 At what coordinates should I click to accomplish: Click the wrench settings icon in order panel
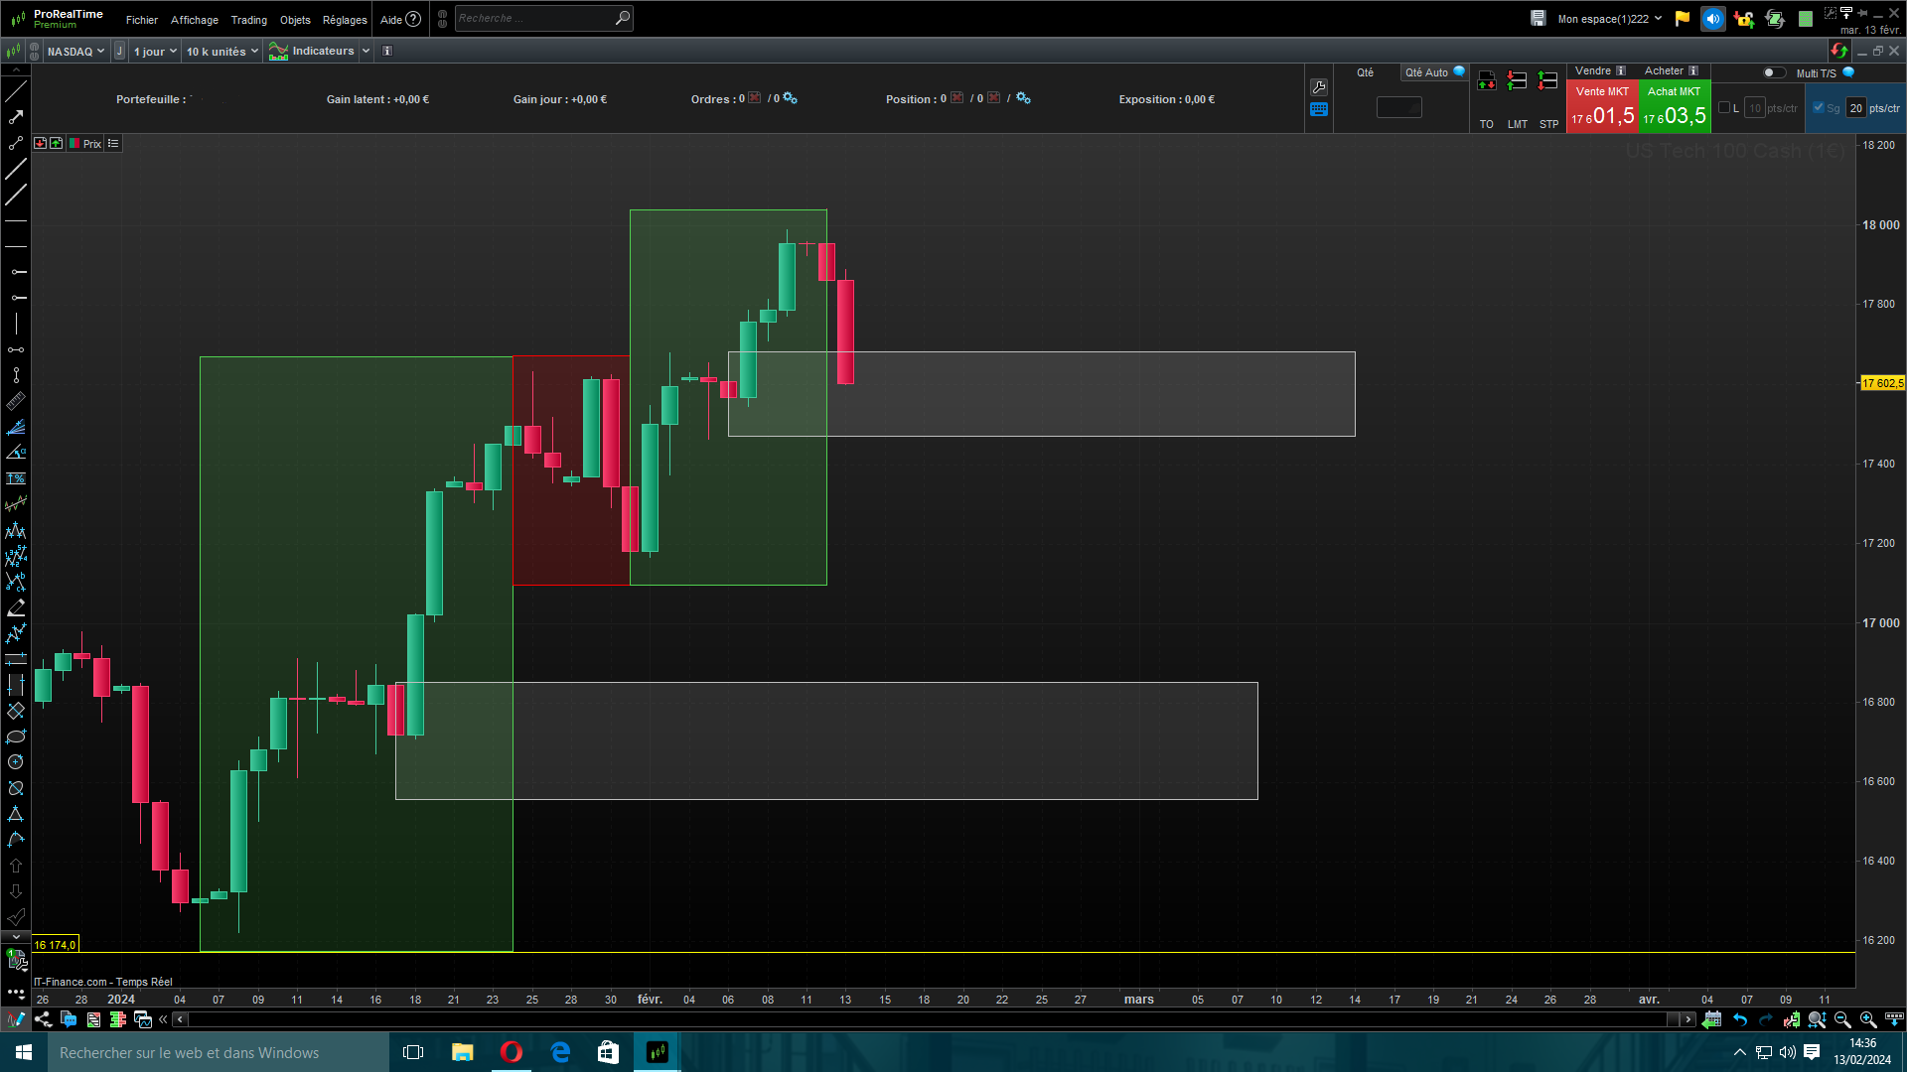pos(1319,87)
